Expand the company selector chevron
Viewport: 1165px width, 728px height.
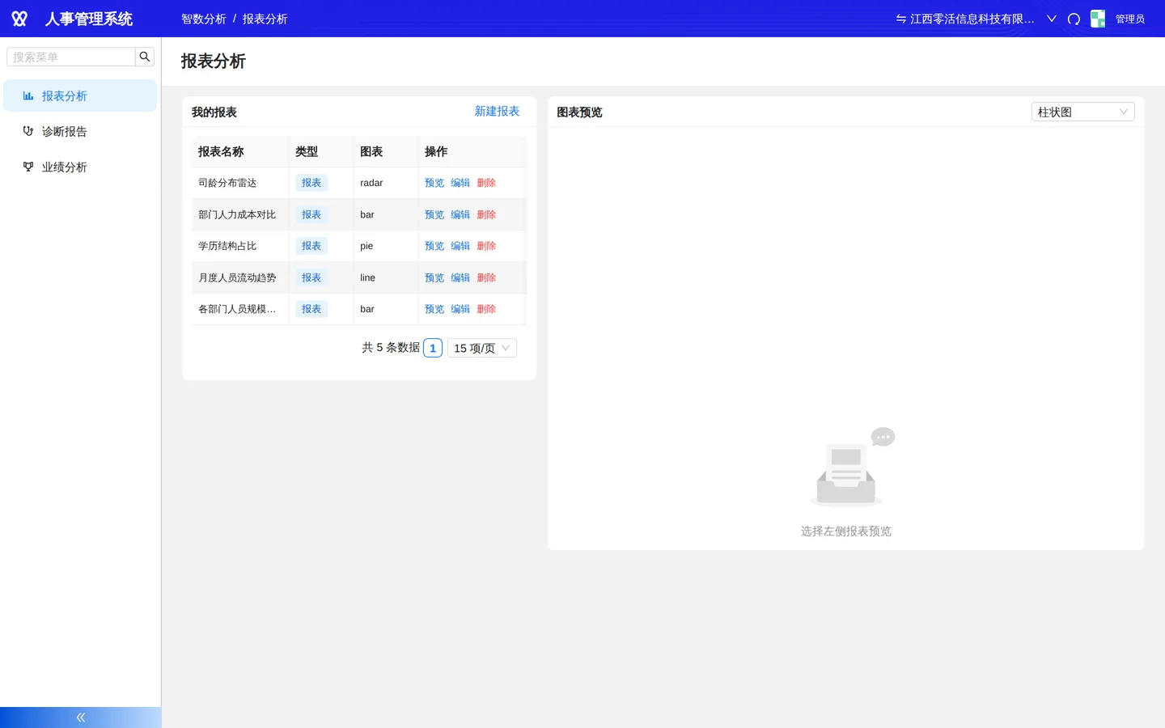click(1052, 19)
